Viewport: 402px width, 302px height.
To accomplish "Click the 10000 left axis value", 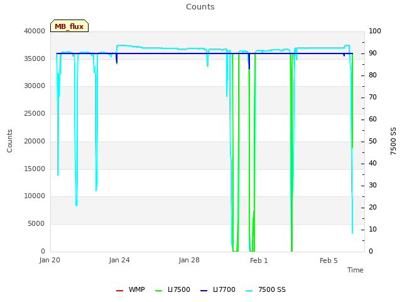I will click(35, 196).
